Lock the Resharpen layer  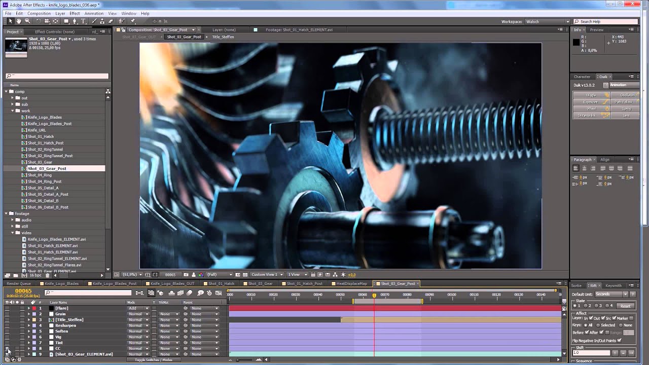[22, 325]
